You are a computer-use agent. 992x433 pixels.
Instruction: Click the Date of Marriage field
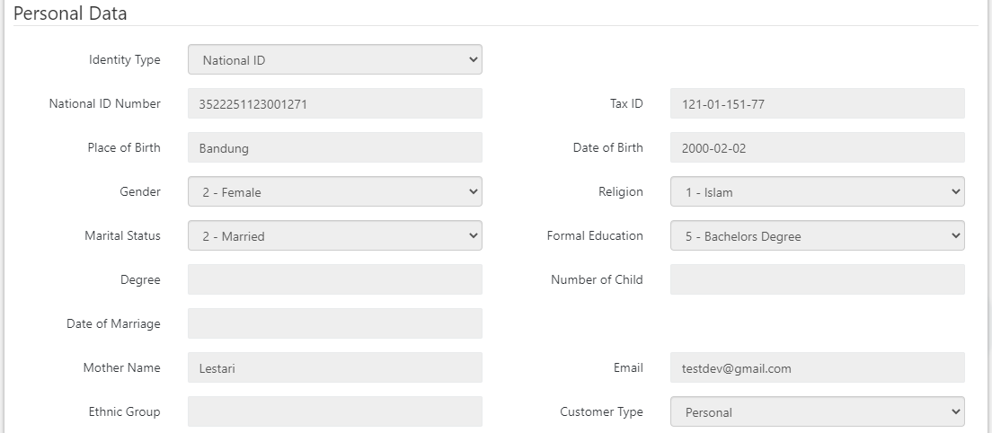(334, 324)
